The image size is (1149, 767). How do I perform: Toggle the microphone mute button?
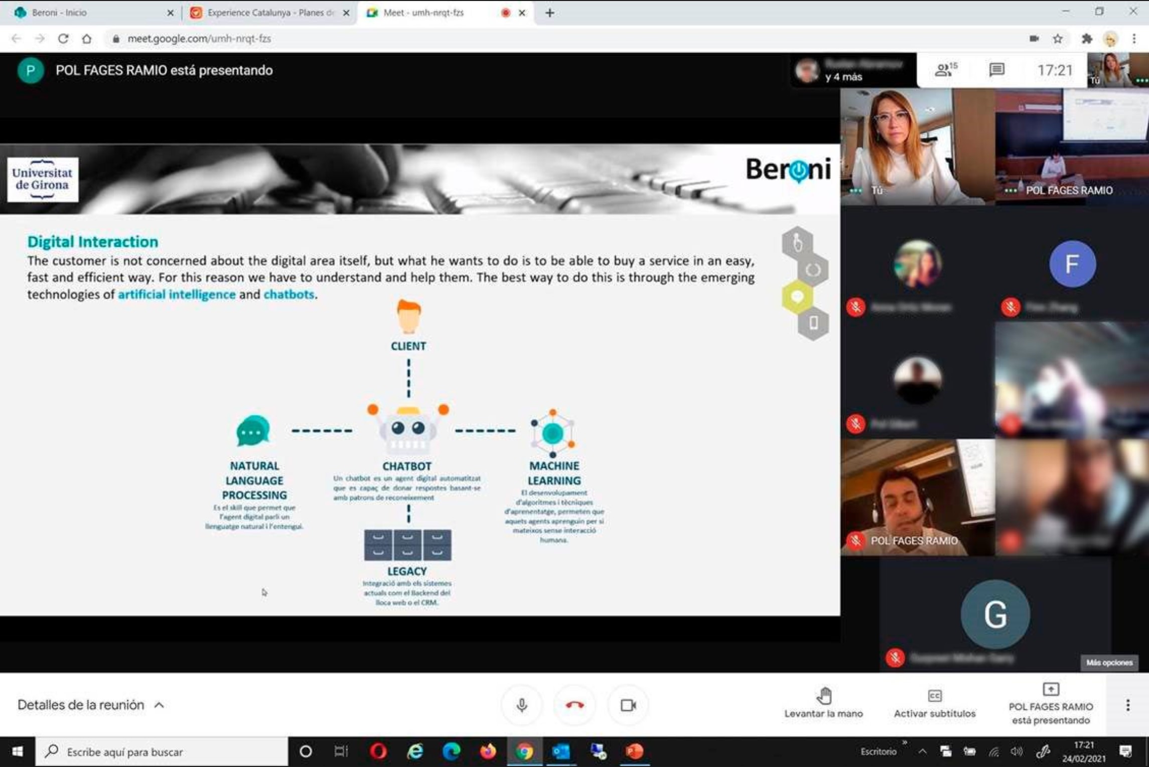pyautogui.click(x=522, y=705)
